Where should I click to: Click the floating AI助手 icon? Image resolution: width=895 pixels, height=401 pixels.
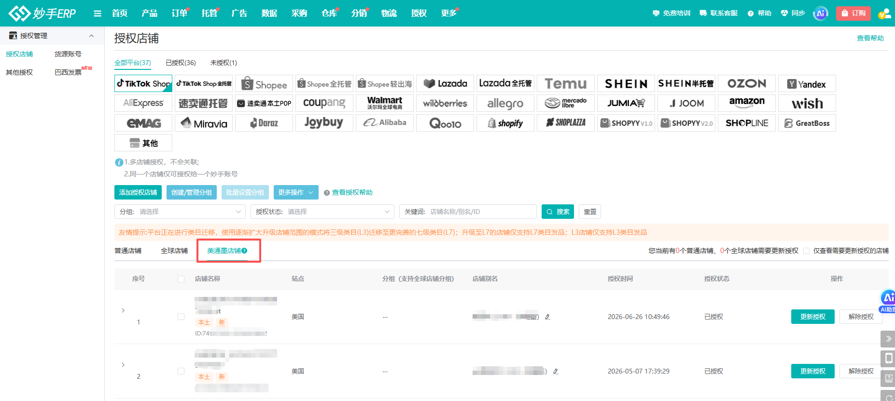[x=888, y=301]
